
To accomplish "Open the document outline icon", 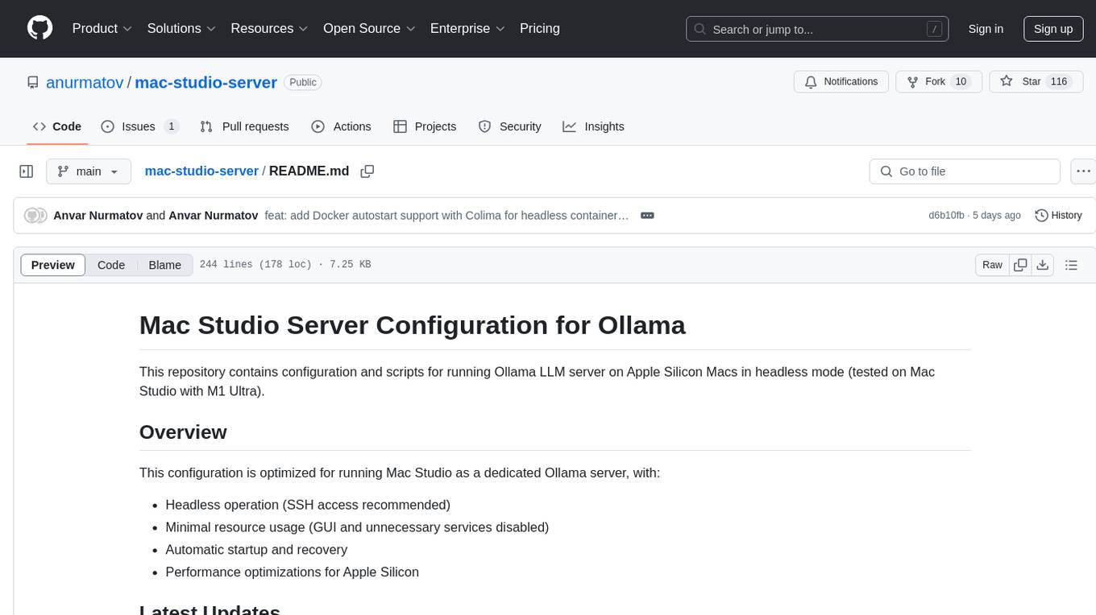I will pyautogui.click(x=1071, y=265).
